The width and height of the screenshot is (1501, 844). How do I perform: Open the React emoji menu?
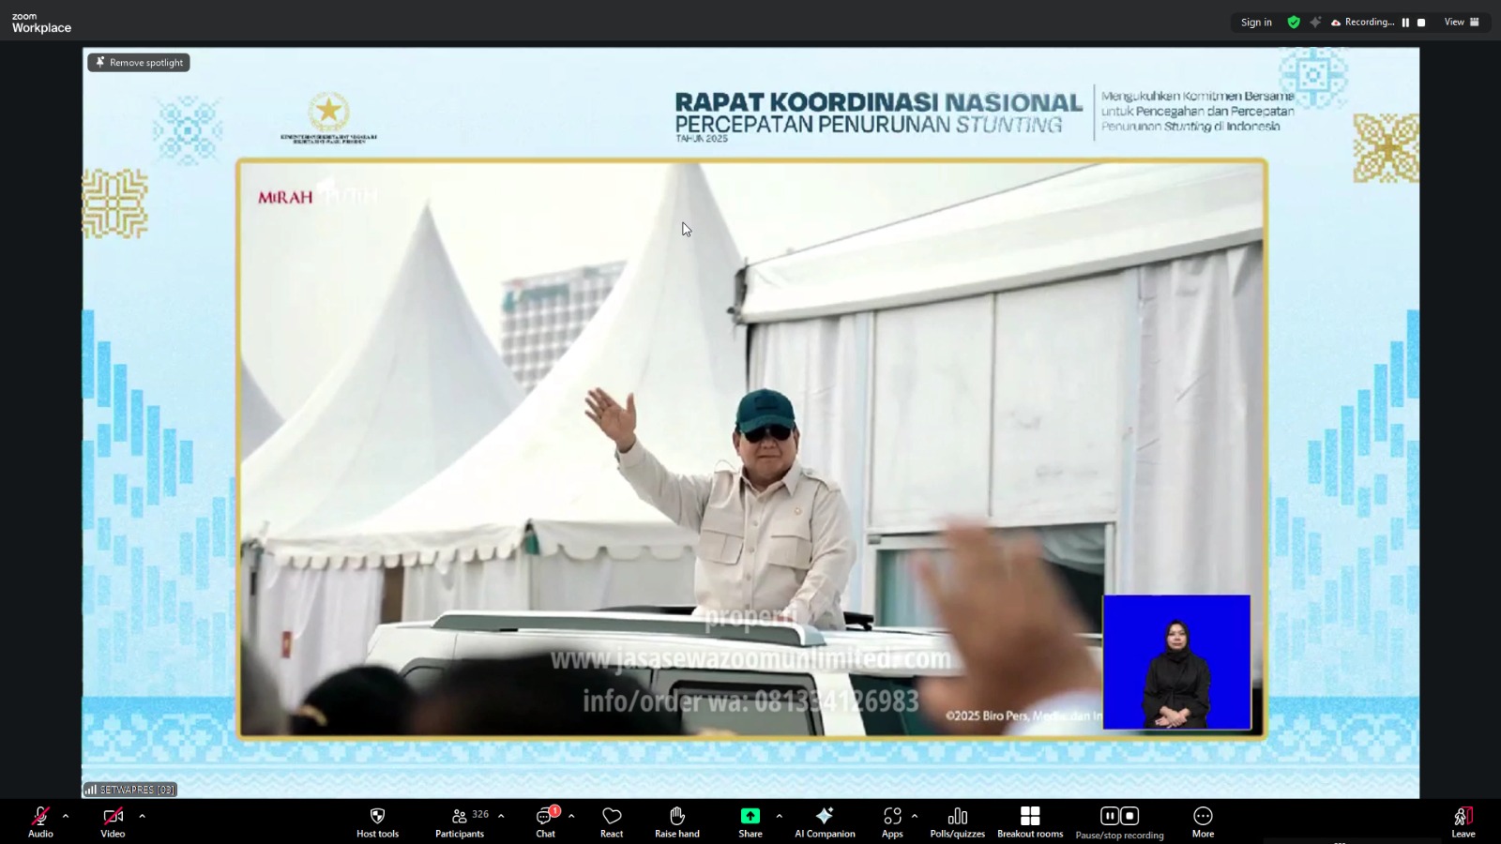coord(612,816)
